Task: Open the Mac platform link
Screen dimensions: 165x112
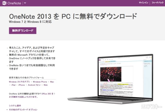Action: (x=52, y=82)
